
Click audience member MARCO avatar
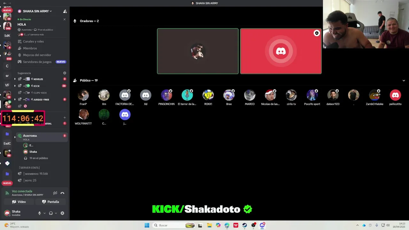pyautogui.click(x=250, y=95)
